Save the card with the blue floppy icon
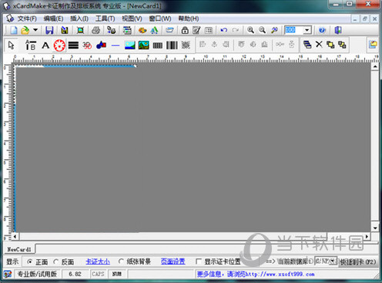This screenshot has width=382, height=283. (49, 30)
